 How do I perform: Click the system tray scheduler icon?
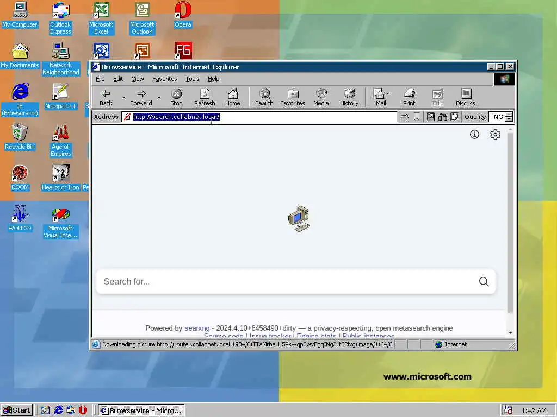click(508, 410)
